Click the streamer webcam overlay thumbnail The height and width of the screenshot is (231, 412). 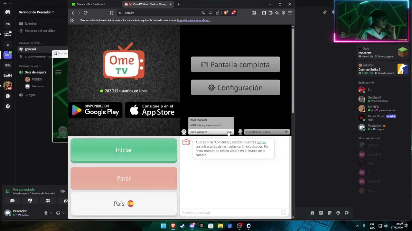coord(371,21)
